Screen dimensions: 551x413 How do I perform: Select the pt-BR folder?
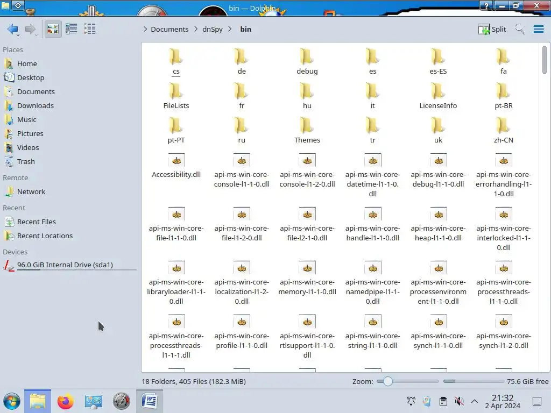tap(504, 96)
